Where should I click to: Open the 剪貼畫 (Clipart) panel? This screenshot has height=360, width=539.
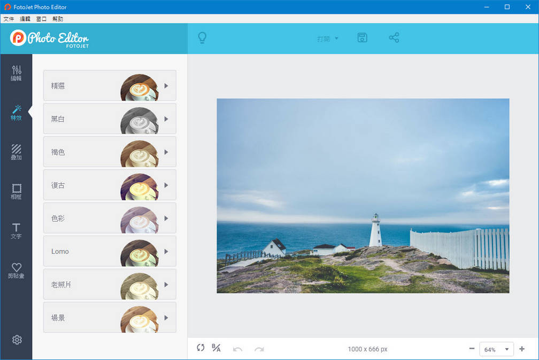pyautogui.click(x=17, y=269)
